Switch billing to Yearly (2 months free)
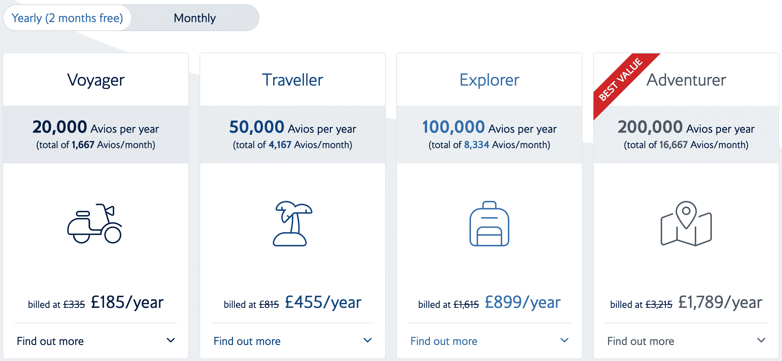Screen dimensions: 782x361 coord(67,18)
